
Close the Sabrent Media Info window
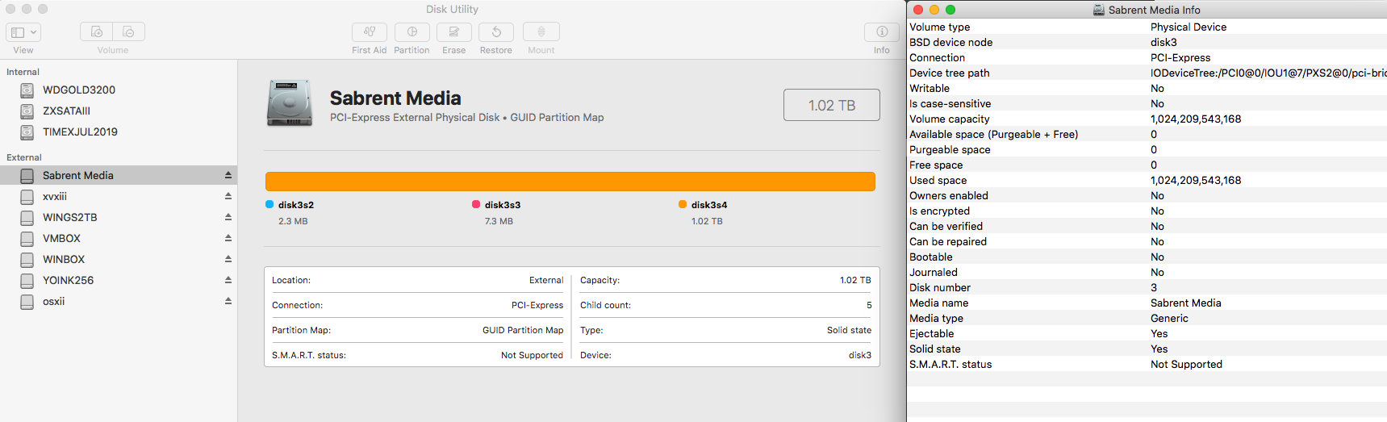click(918, 10)
